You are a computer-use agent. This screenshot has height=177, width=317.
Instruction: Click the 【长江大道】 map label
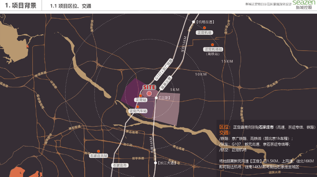point(167,163)
